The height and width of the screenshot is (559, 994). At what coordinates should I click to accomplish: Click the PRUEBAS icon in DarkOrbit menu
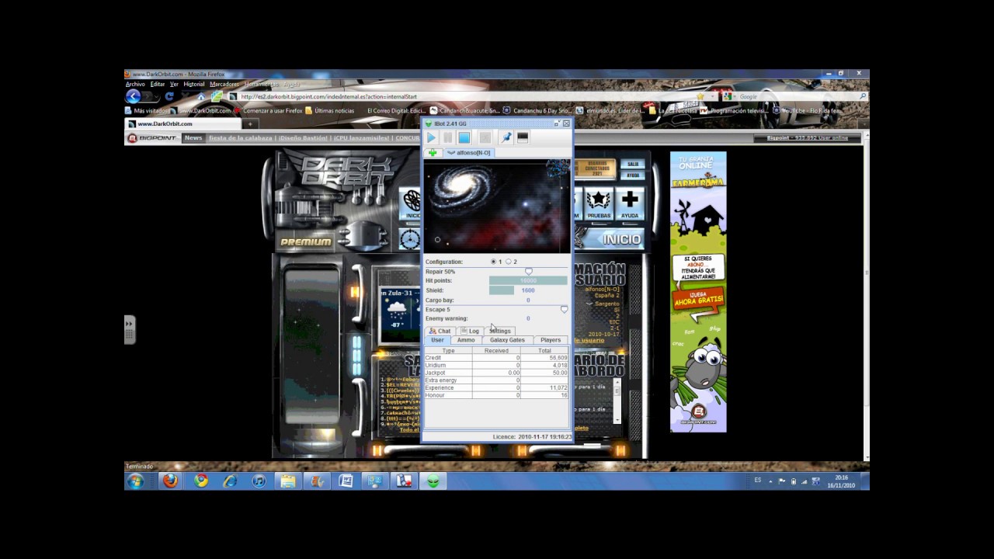coord(599,203)
